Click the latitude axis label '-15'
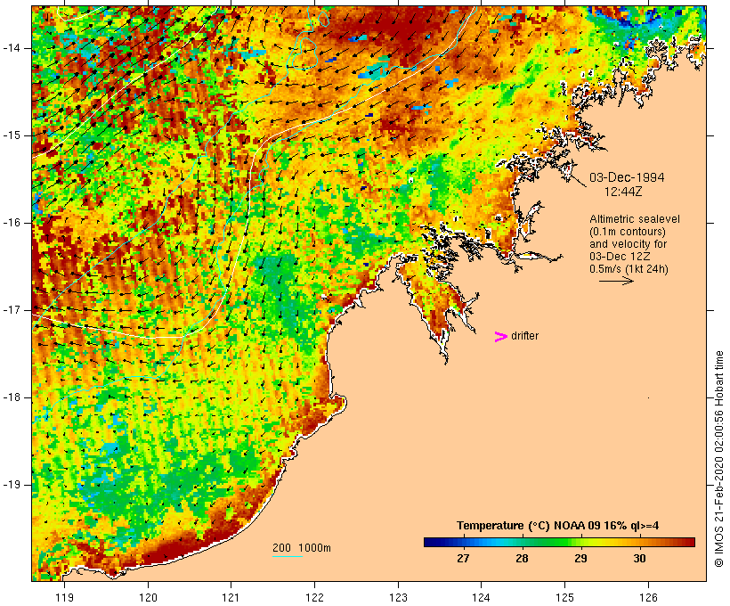 pyautogui.click(x=12, y=135)
